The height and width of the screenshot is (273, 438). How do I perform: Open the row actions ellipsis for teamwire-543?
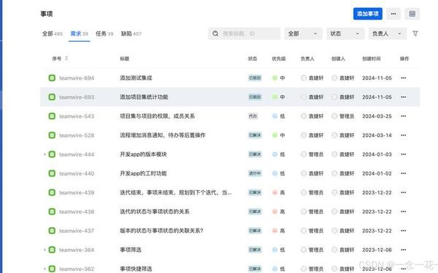coord(404,116)
